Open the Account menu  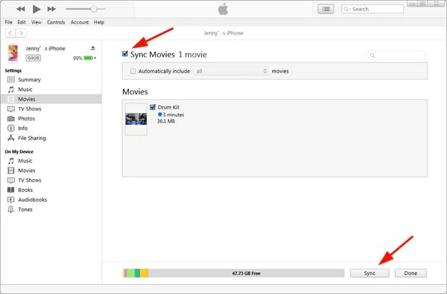tap(80, 22)
